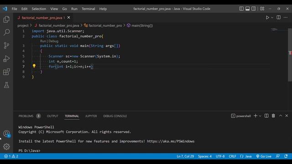Open run options dropdown beside play button

pyautogui.click(x=272, y=17)
